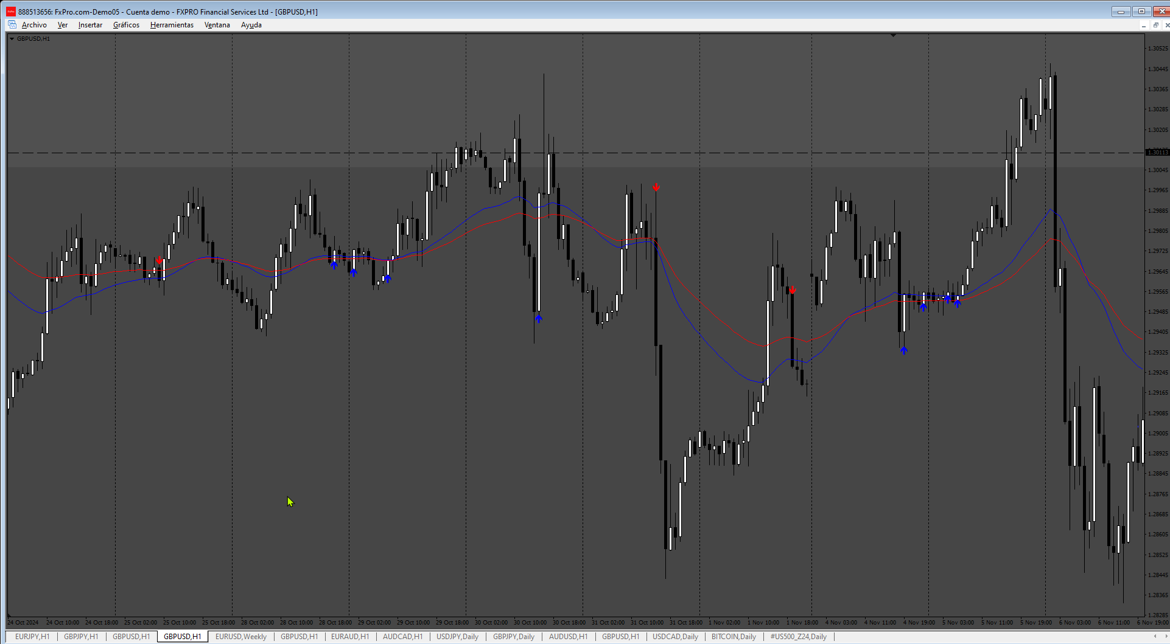Switch to the USDCAD,Daily chart tab
The image size is (1170, 644).
(676, 637)
